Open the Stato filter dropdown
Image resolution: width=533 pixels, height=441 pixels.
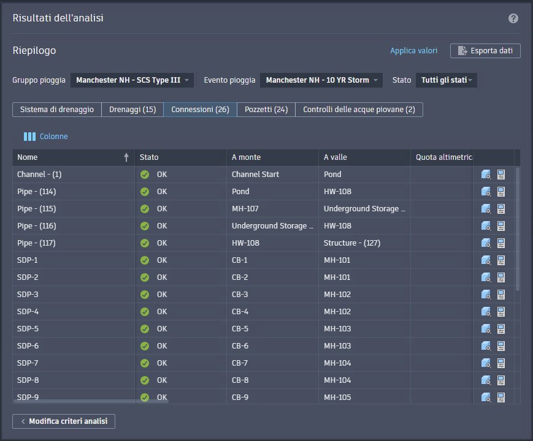coord(447,80)
